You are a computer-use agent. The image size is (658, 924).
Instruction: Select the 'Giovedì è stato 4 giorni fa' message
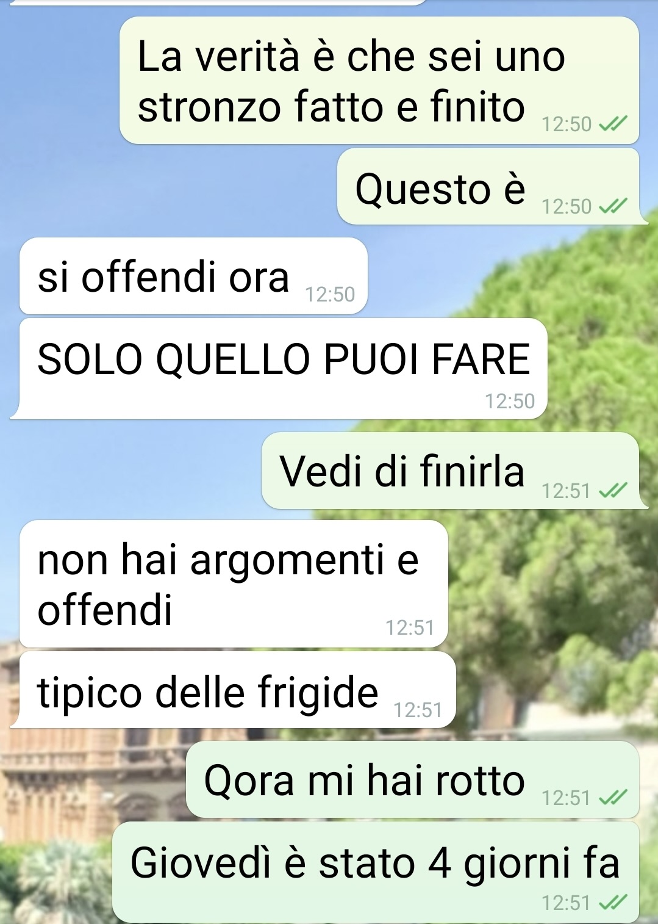376,872
